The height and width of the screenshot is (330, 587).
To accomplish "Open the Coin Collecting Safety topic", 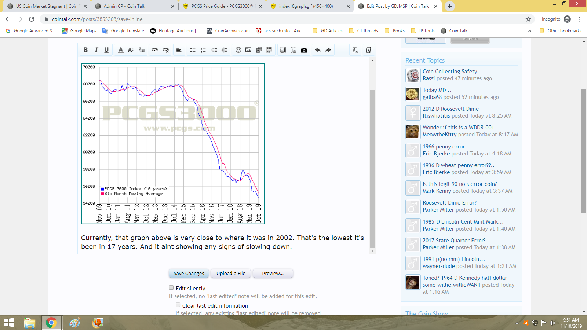I will (x=450, y=71).
